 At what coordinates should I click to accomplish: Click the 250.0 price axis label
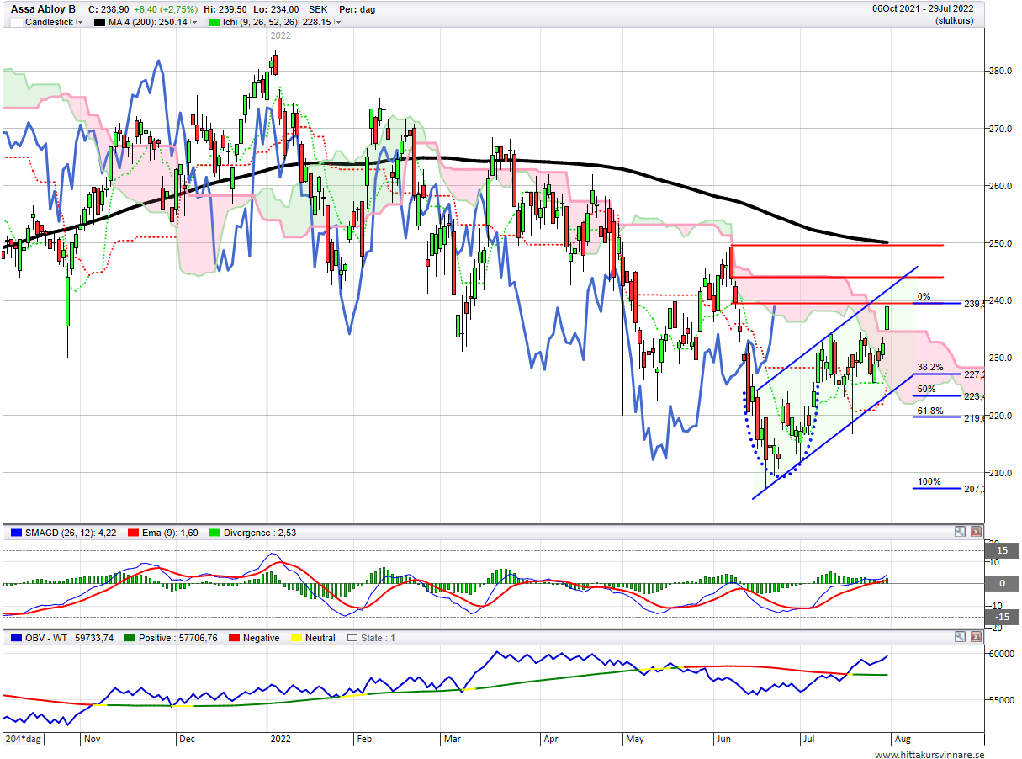(1001, 244)
